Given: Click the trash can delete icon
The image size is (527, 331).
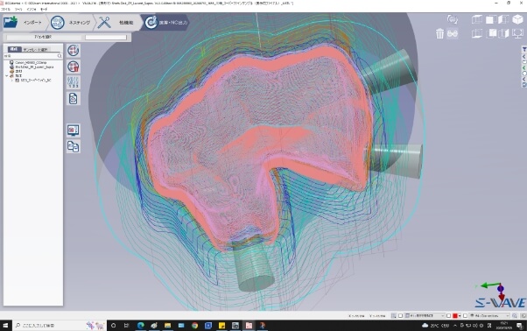Looking at the screenshot, I should coord(439,33).
